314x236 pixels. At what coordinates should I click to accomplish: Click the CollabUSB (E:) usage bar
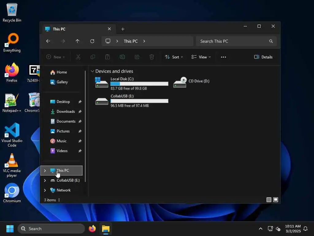(x=140, y=101)
